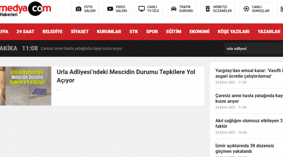Open the 24 SAAT menu item
The height and width of the screenshot is (157, 283).
(26, 31)
